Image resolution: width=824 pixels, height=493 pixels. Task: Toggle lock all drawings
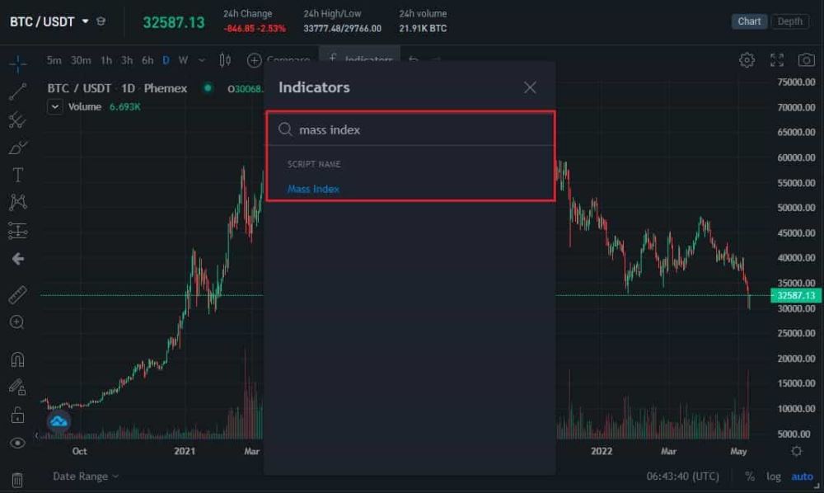point(17,415)
